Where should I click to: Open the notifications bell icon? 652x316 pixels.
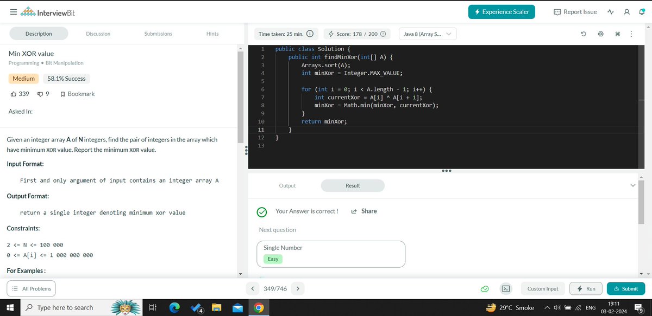click(x=641, y=12)
